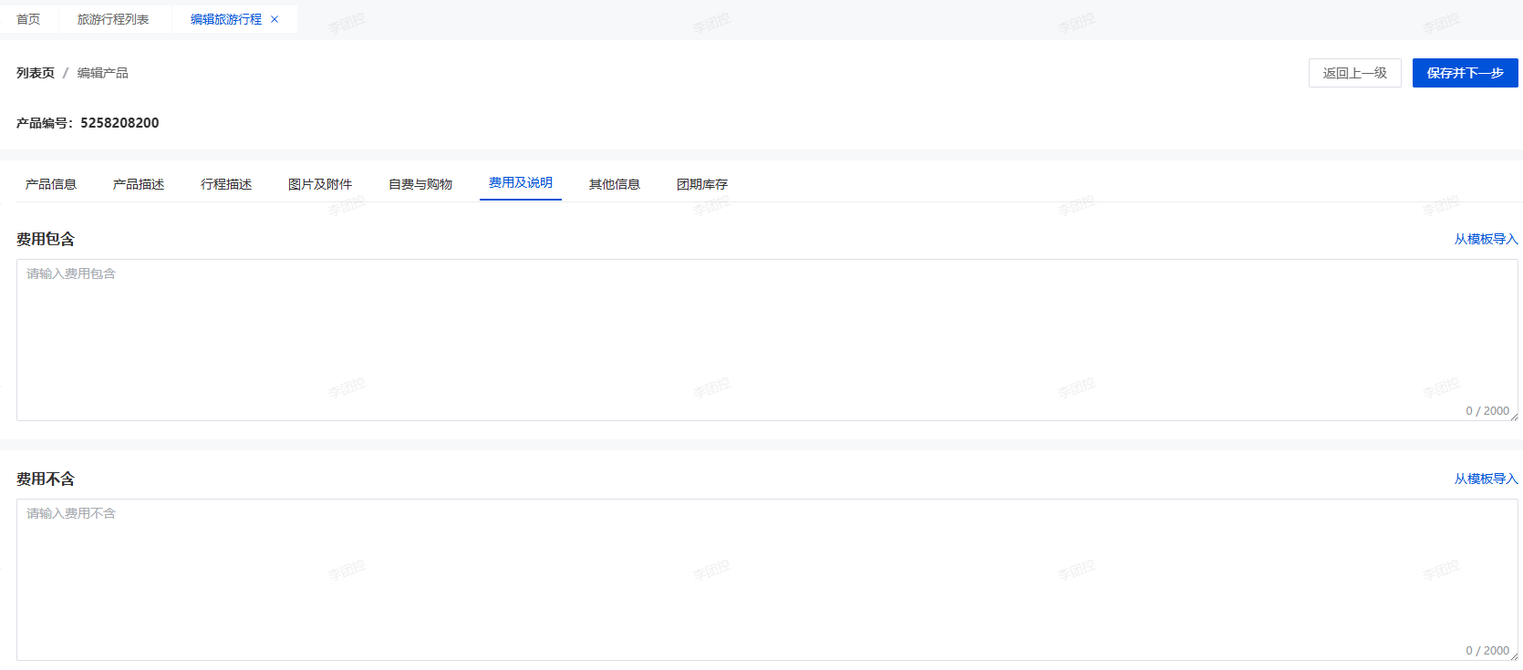1523x670 pixels.
Task: Click the active 费用及说明 tab
Action: (x=521, y=183)
